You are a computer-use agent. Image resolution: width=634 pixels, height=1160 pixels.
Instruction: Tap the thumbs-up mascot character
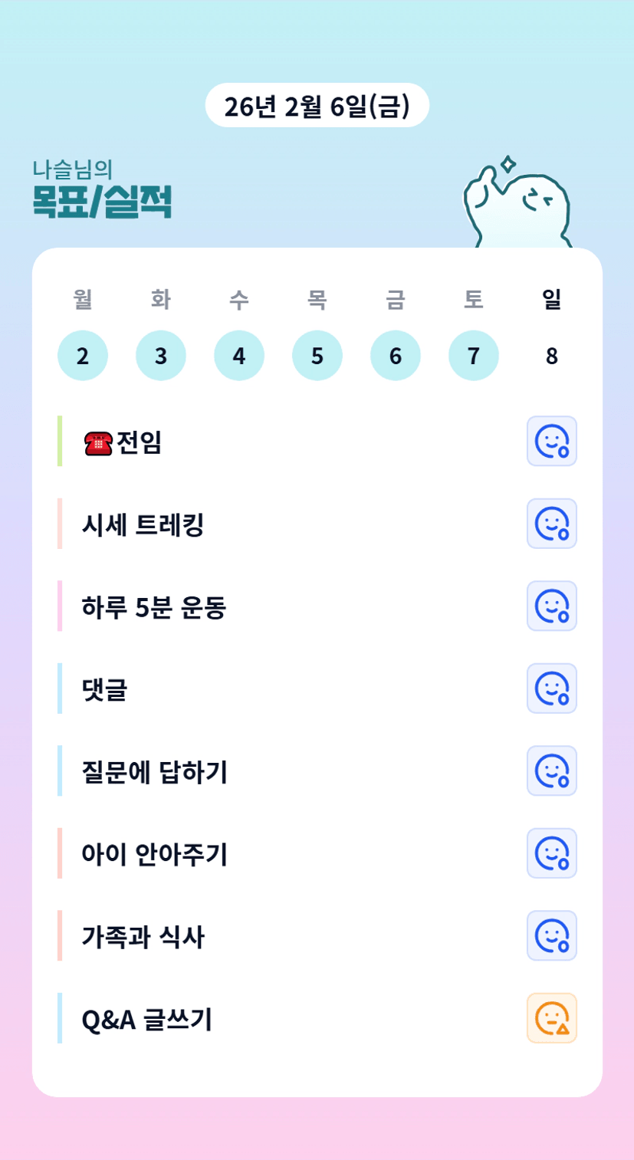coord(517,205)
